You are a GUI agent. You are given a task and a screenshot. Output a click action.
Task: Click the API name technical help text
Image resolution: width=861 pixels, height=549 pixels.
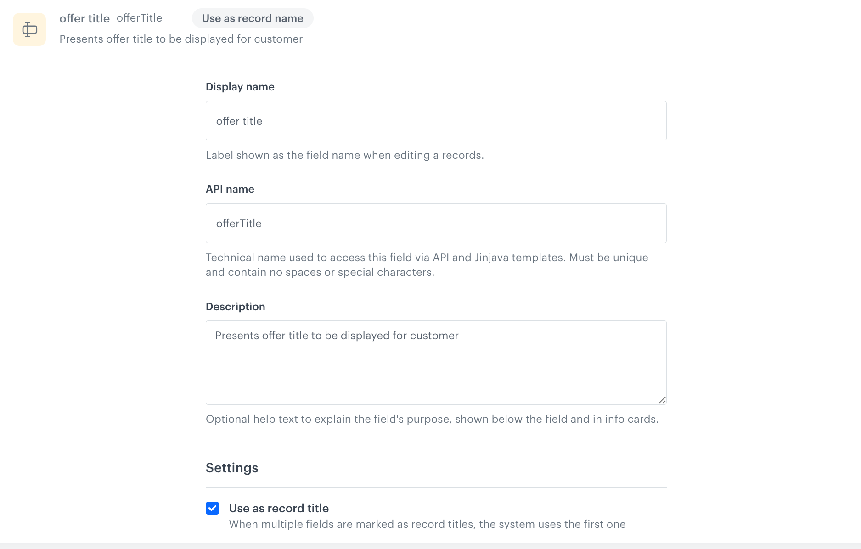click(427, 265)
